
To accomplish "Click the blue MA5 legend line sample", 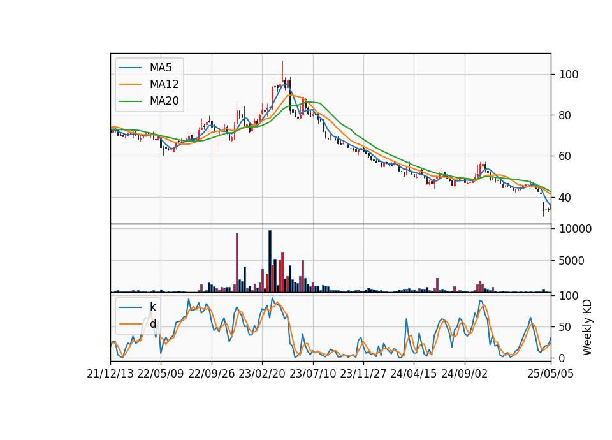I will point(130,68).
